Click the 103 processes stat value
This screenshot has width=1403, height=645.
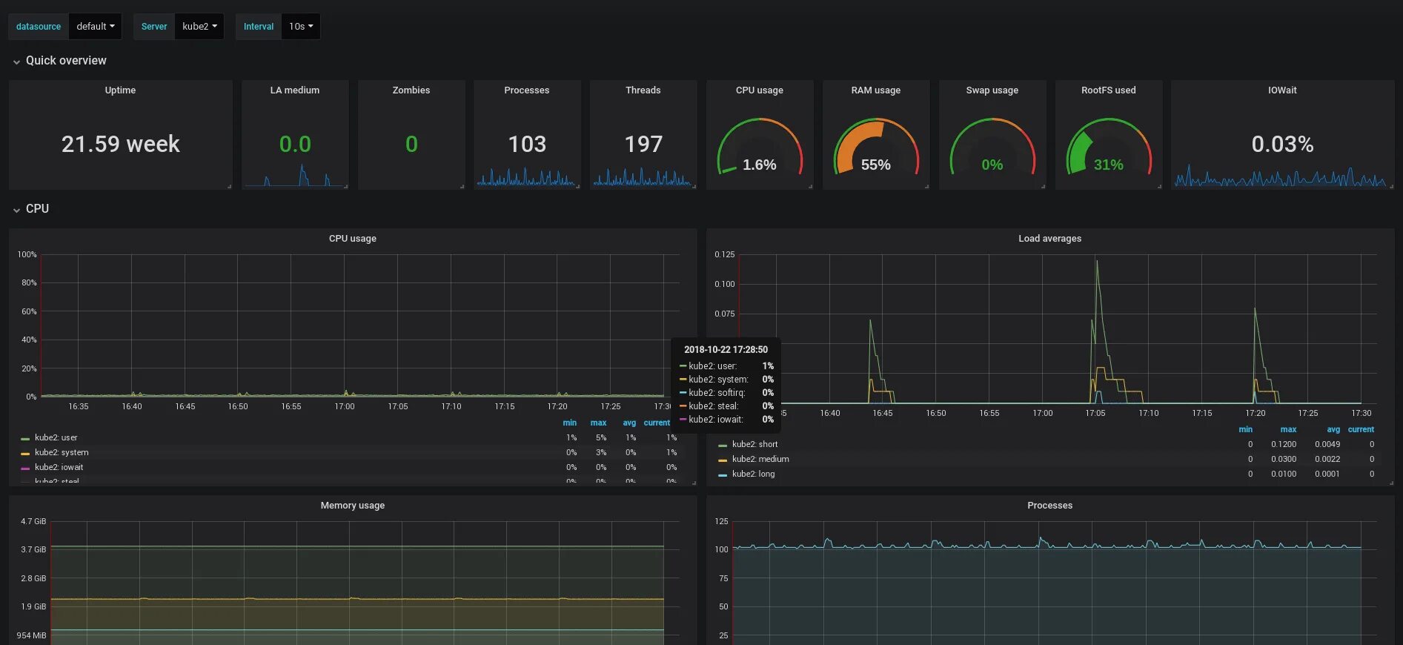pos(527,144)
